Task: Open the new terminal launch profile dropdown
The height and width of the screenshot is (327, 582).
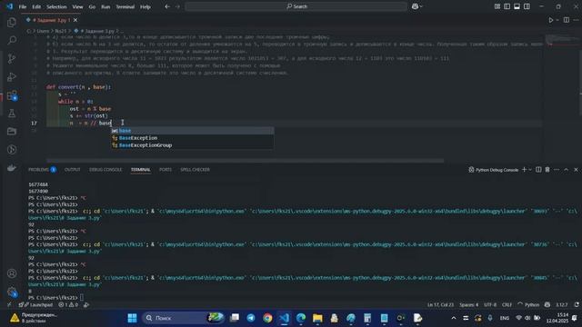Action: (x=530, y=170)
